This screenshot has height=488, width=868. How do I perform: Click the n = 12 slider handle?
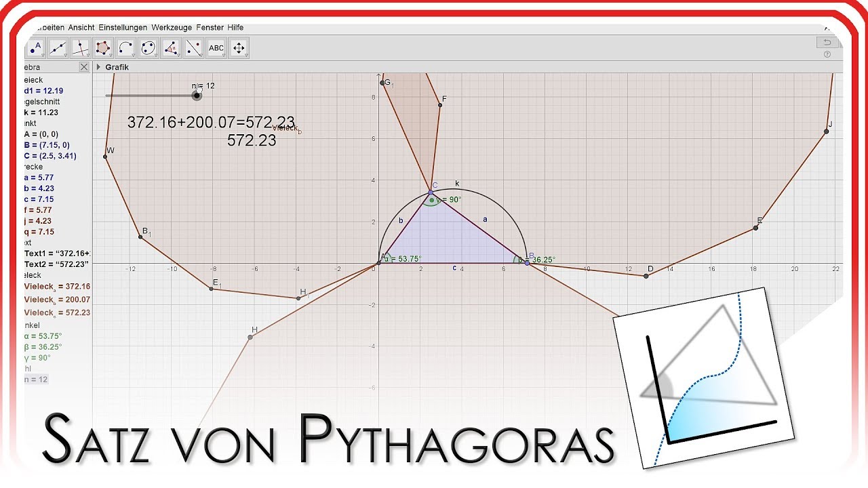click(197, 96)
